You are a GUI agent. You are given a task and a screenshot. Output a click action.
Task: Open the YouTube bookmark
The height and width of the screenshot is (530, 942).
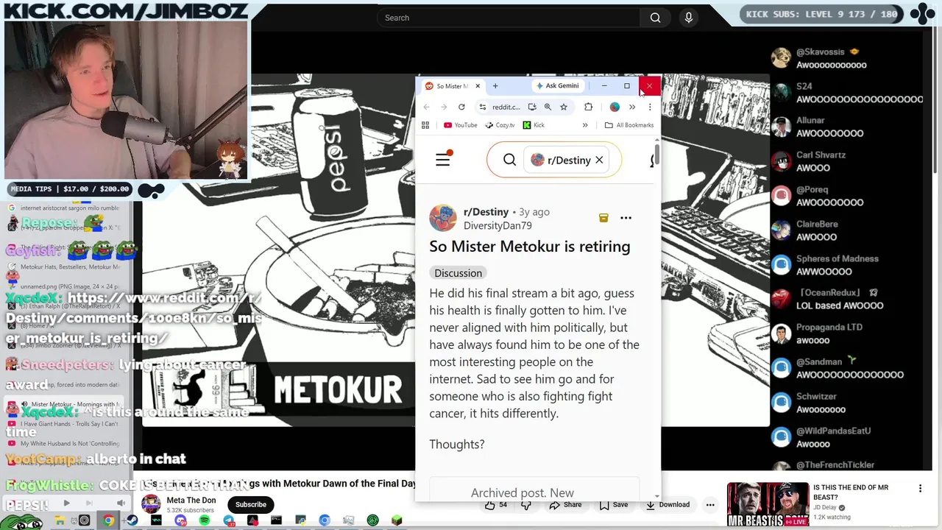461,125
